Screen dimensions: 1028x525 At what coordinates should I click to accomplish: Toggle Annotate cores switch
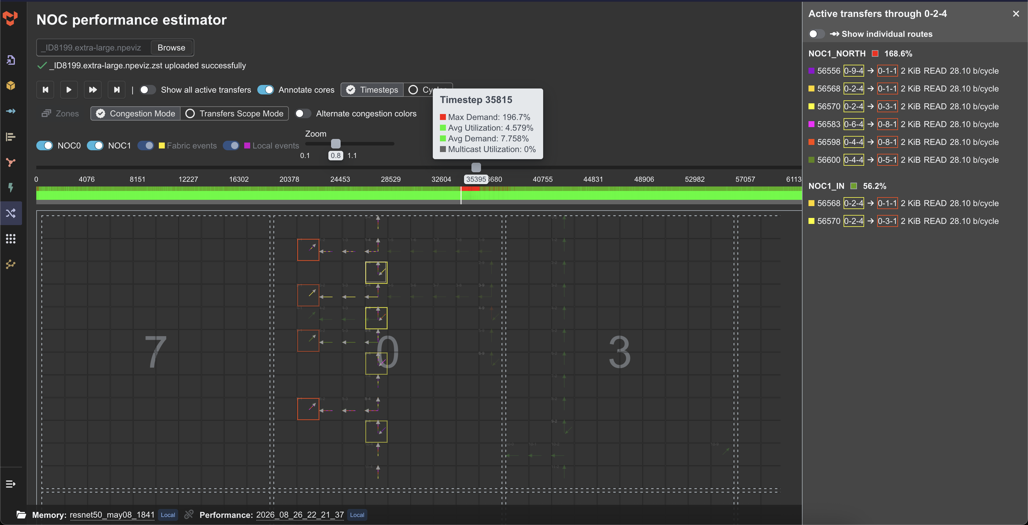(x=265, y=90)
